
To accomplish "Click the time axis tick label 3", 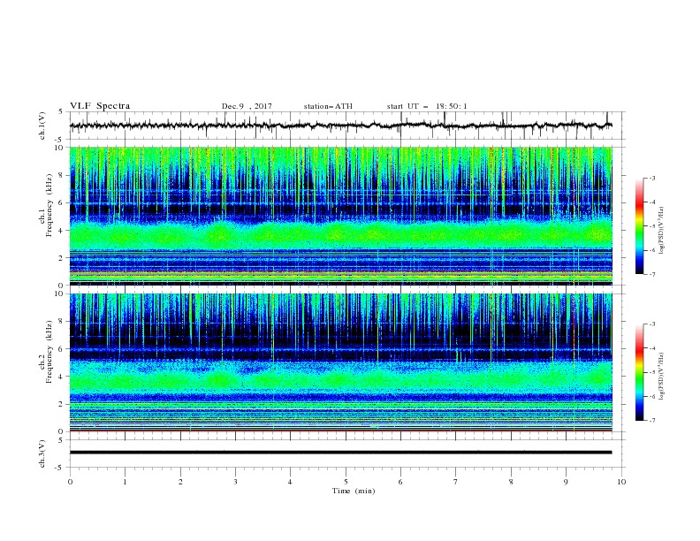I will pyautogui.click(x=235, y=482).
